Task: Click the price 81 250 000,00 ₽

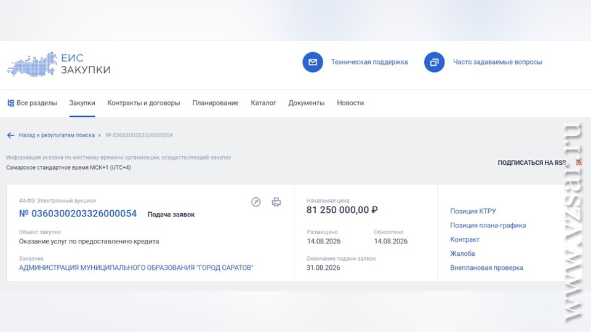Action: click(342, 210)
